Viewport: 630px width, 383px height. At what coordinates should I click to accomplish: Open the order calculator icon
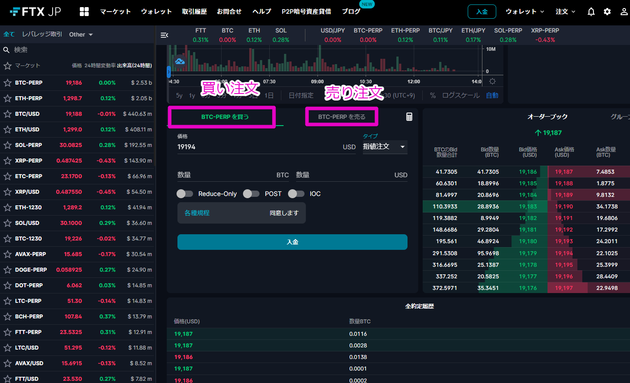point(409,117)
